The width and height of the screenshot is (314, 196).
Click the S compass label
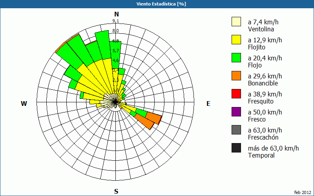(x=116, y=191)
